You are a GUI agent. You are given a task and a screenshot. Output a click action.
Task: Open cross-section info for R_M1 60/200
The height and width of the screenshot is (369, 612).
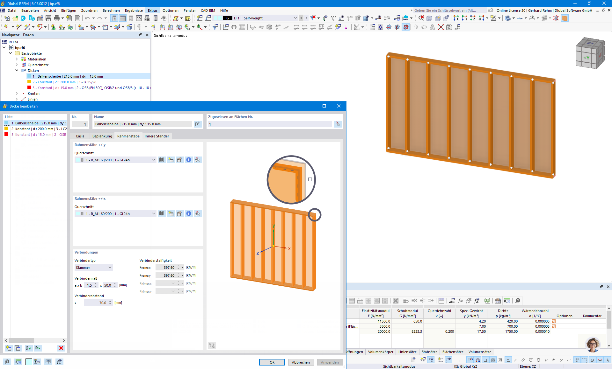click(x=189, y=160)
